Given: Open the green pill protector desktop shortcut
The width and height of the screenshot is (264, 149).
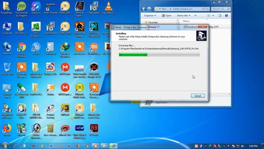Looking at the screenshot, I should point(21,91).
